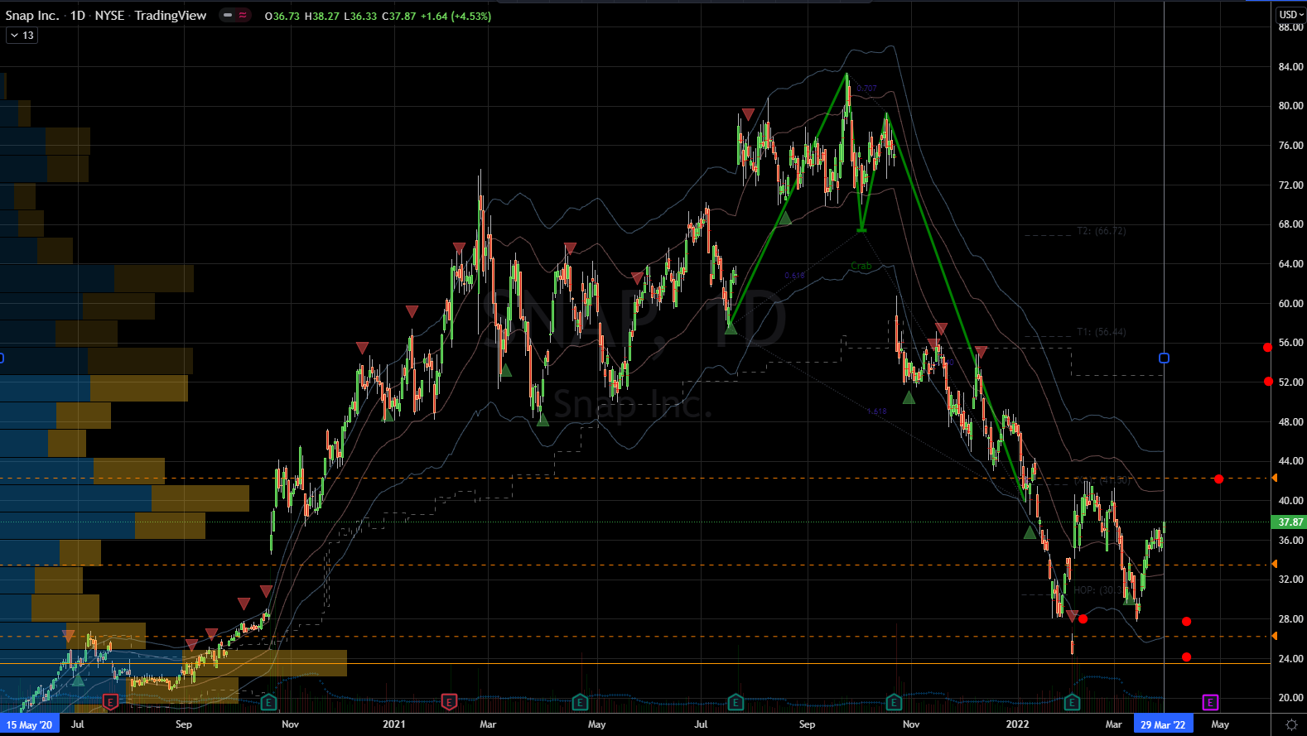Image resolution: width=1307 pixels, height=736 pixels.
Task: Select the green Crab pattern label
Action: point(861,267)
